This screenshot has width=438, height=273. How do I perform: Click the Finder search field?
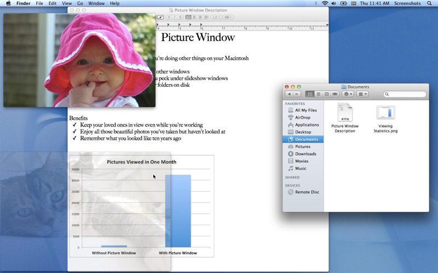coord(405,94)
